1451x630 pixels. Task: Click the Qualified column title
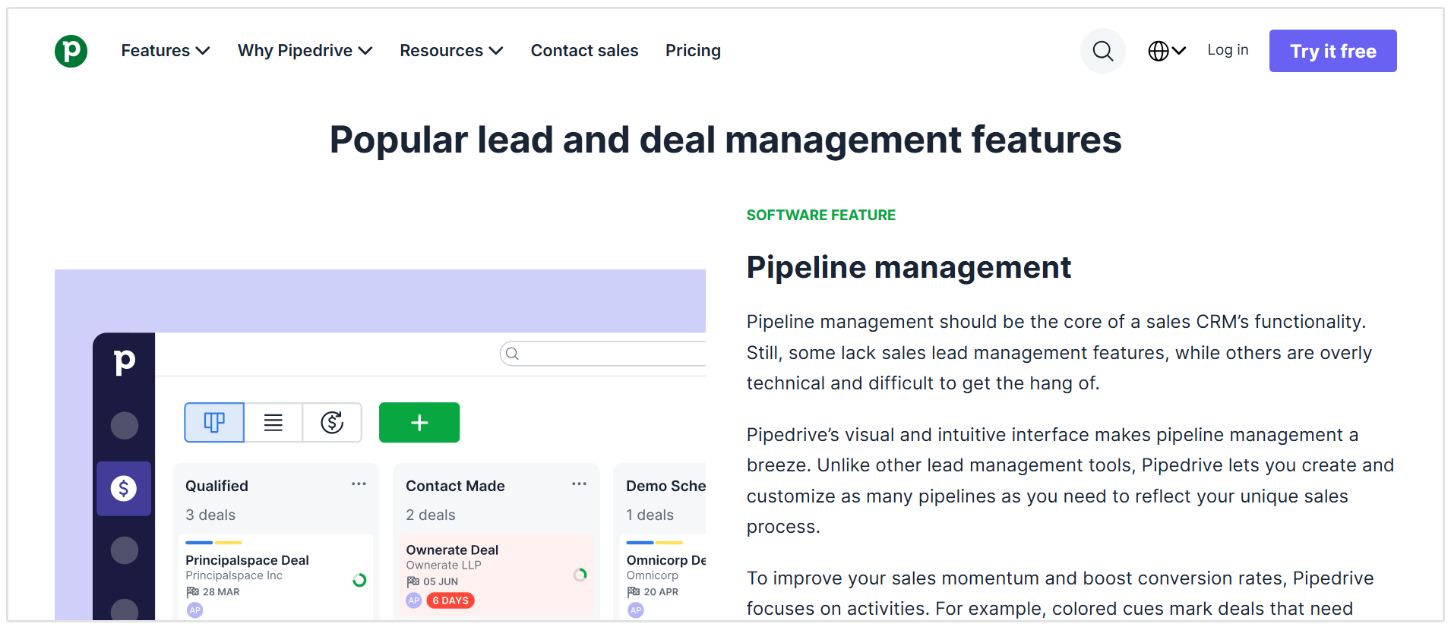(217, 486)
